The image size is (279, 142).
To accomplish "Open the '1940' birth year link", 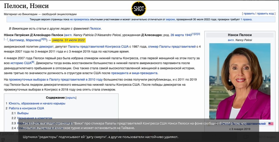I will (188, 35).
